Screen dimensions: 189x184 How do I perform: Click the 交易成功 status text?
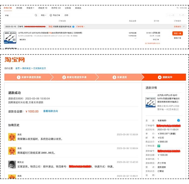tap(177, 26)
